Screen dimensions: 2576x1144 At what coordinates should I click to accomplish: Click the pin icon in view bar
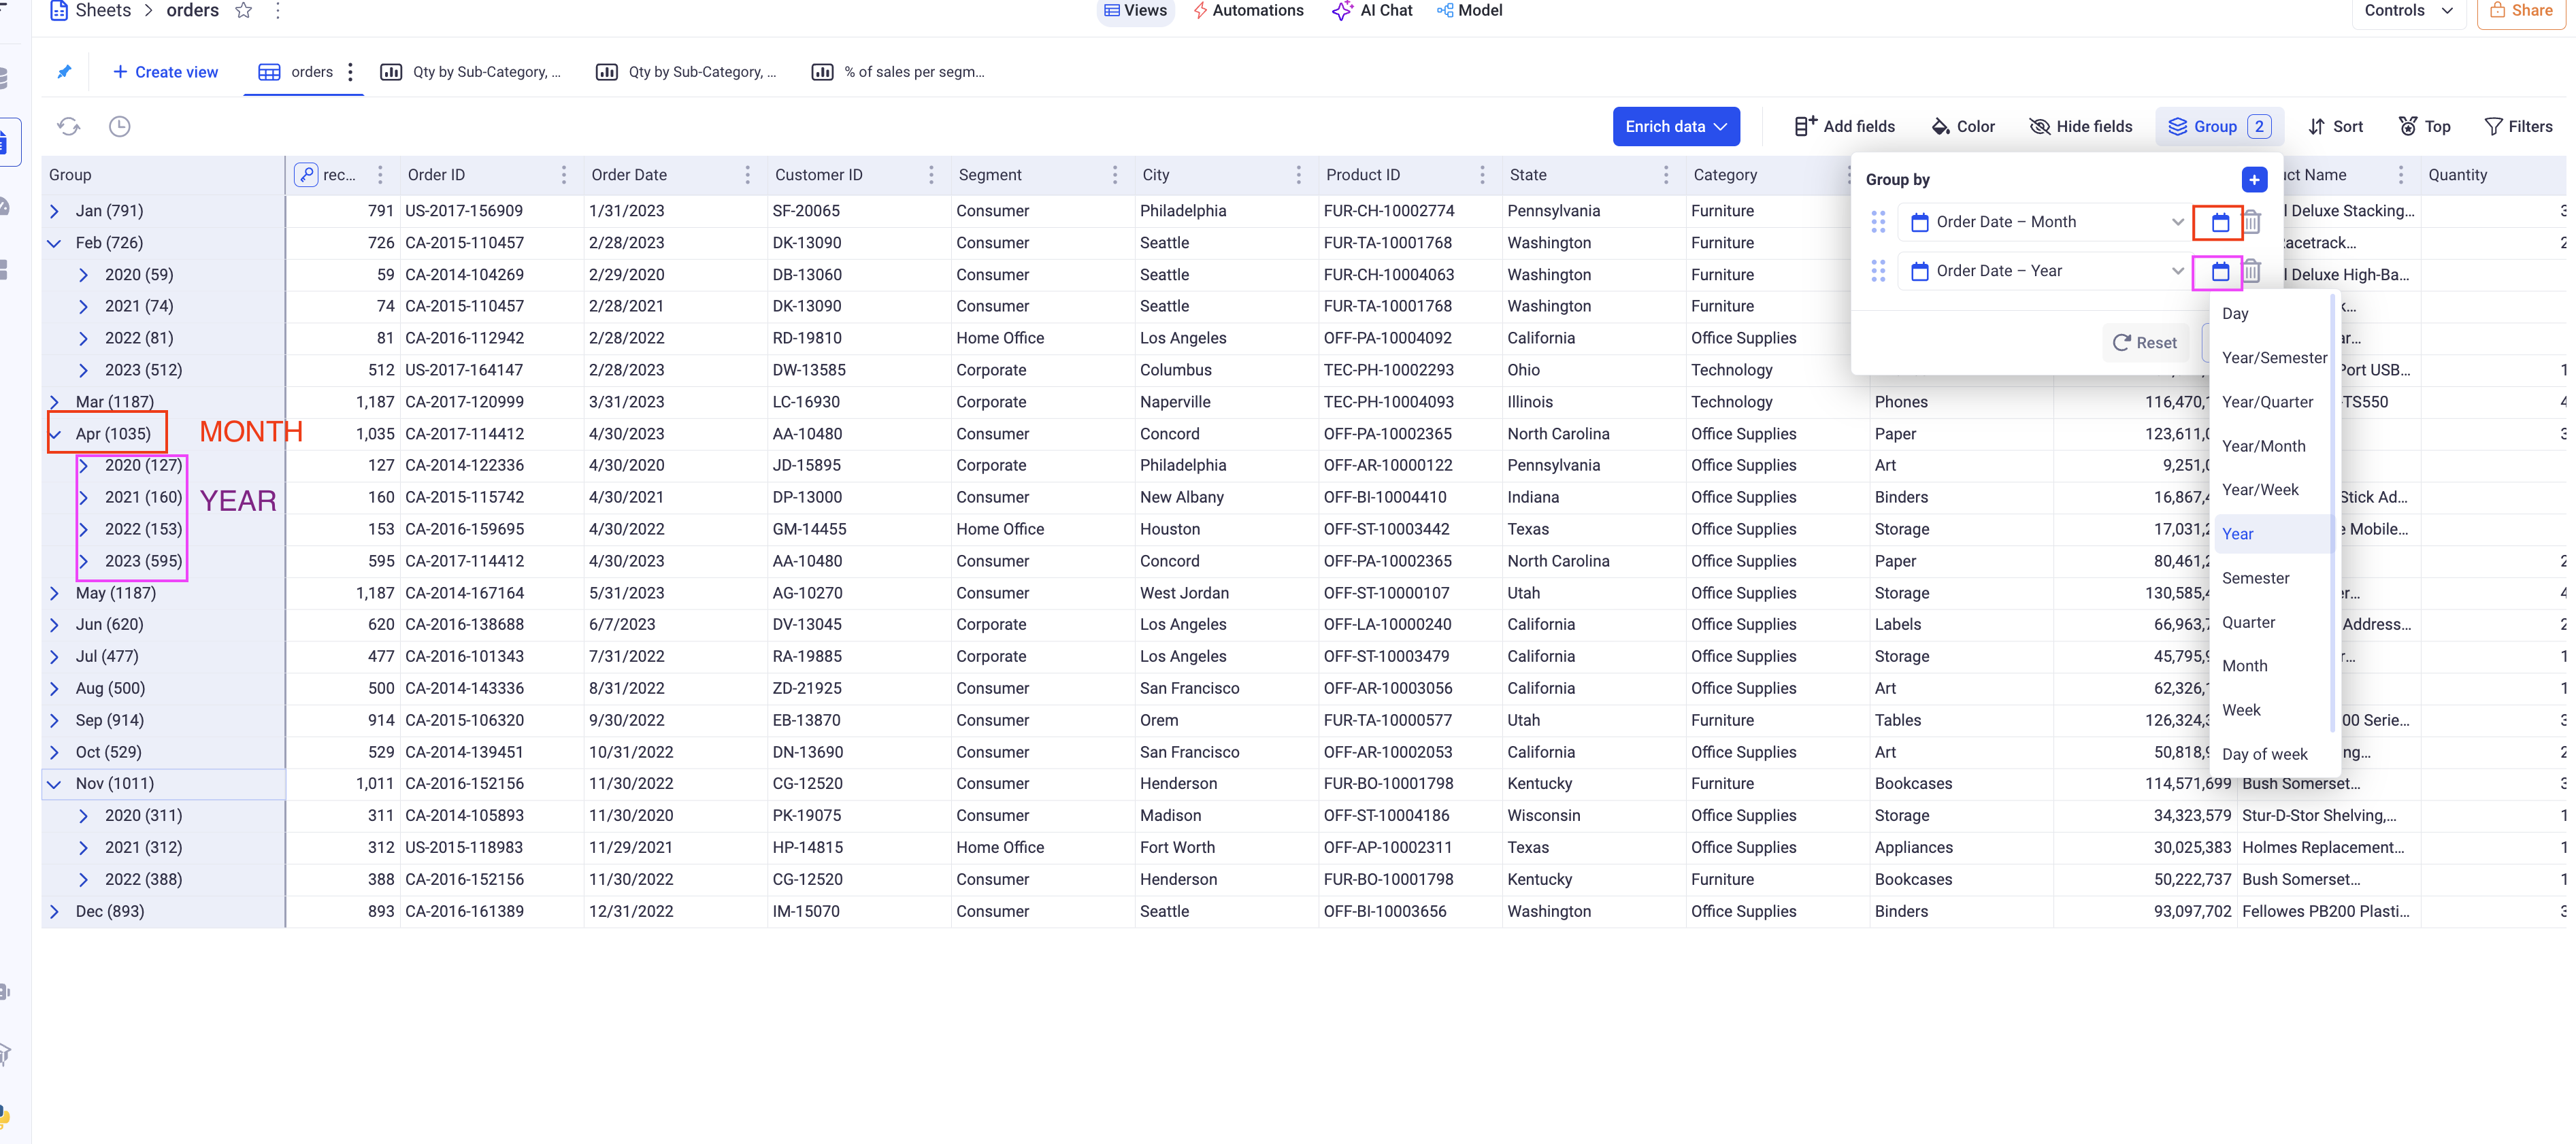pos(64,72)
